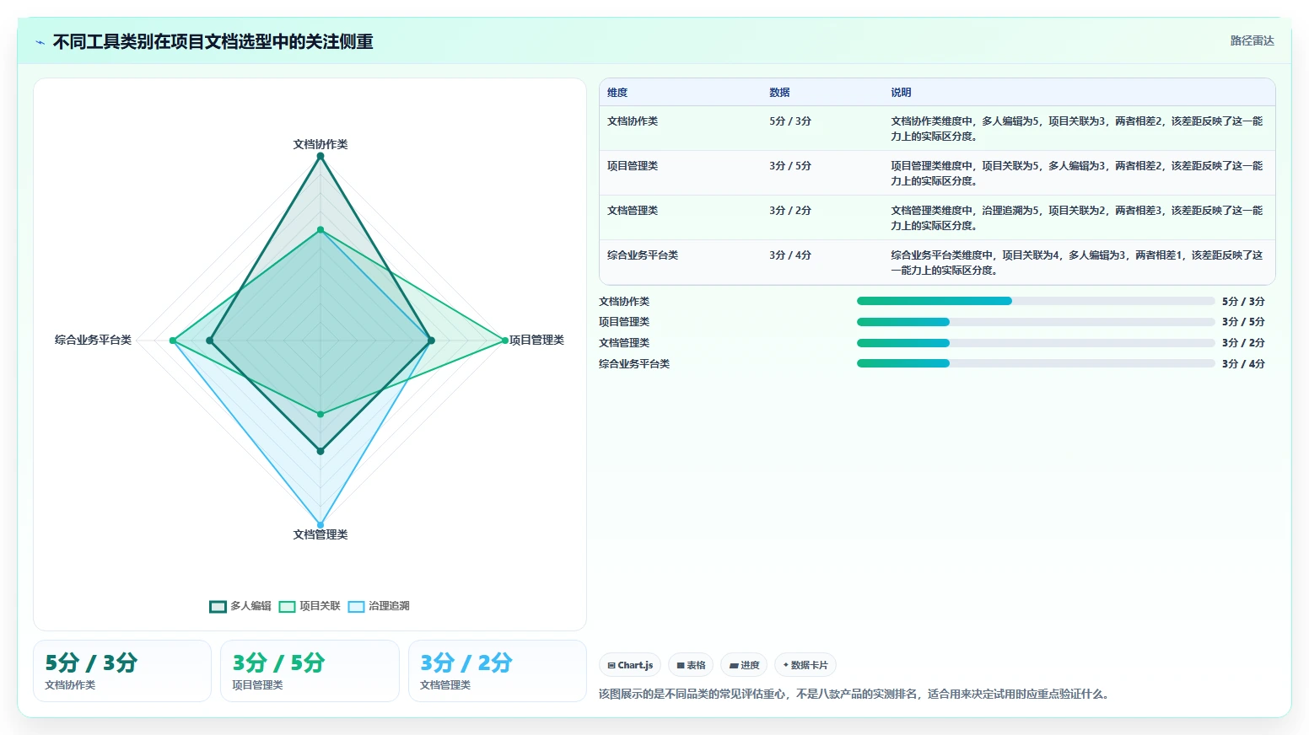The height and width of the screenshot is (735, 1309).
Task: Click the top radar point at 文档协作类
Action: [321, 156]
